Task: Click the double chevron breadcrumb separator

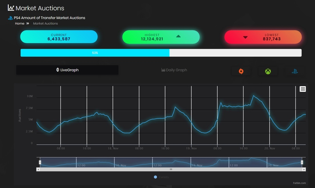Action: coord(28,23)
